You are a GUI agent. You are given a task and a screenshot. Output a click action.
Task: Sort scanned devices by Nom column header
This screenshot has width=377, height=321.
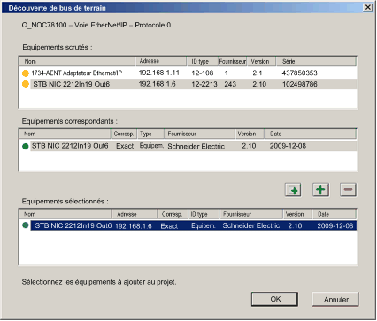pyautogui.click(x=77, y=61)
